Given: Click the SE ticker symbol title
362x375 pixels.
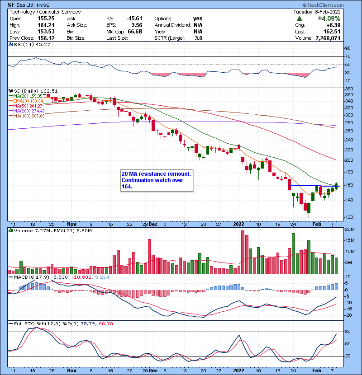Looking at the screenshot, I should coord(11,5).
